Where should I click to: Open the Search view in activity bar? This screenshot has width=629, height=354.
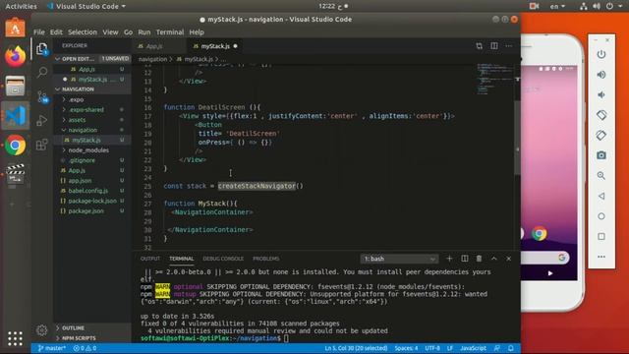coord(41,72)
